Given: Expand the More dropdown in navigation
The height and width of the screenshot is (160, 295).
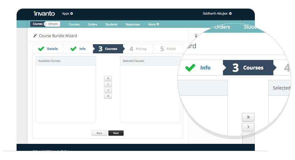Looking at the screenshot, I should tap(153, 24).
